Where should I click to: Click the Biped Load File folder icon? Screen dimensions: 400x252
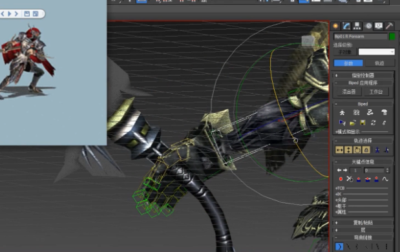pos(353,123)
